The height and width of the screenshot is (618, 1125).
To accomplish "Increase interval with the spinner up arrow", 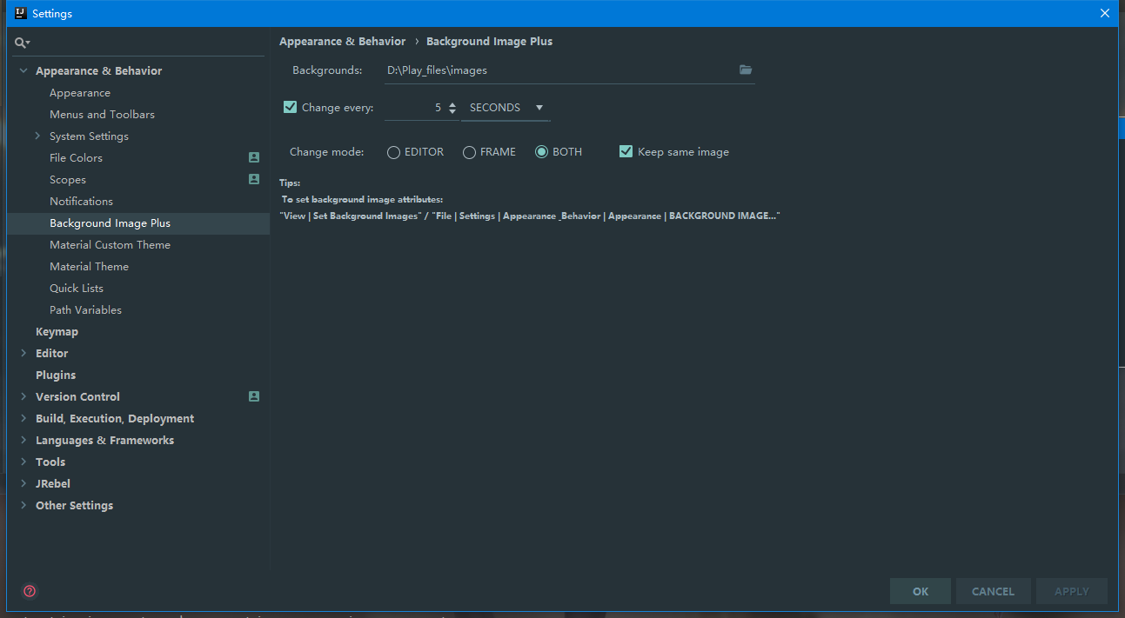I will [x=452, y=104].
